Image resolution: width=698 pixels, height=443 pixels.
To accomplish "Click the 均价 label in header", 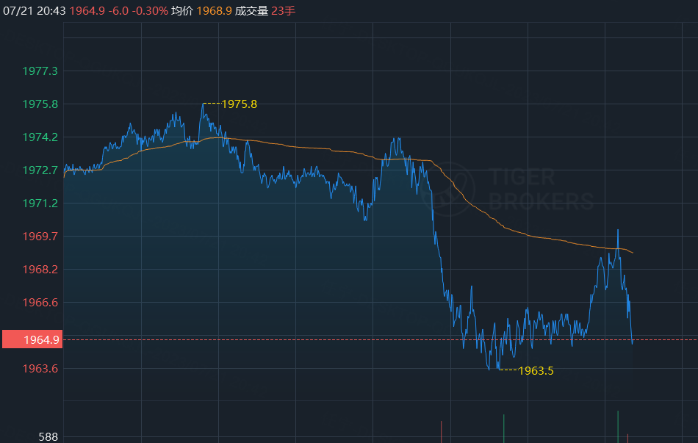I will click(182, 11).
